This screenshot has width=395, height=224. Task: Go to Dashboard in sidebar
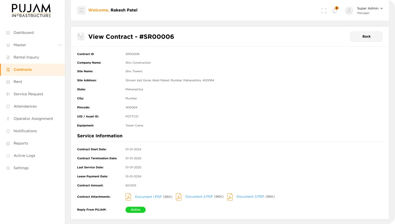pyautogui.click(x=23, y=33)
